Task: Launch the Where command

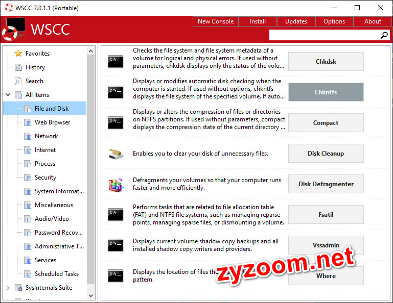Action: tap(326, 276)
